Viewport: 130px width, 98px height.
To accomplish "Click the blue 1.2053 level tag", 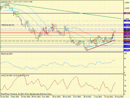I will [x=126, y=50].
